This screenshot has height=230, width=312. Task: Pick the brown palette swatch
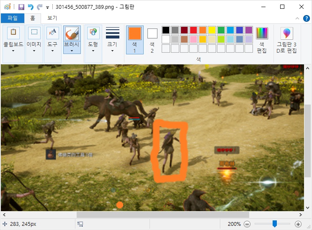[x=184, y=39]
